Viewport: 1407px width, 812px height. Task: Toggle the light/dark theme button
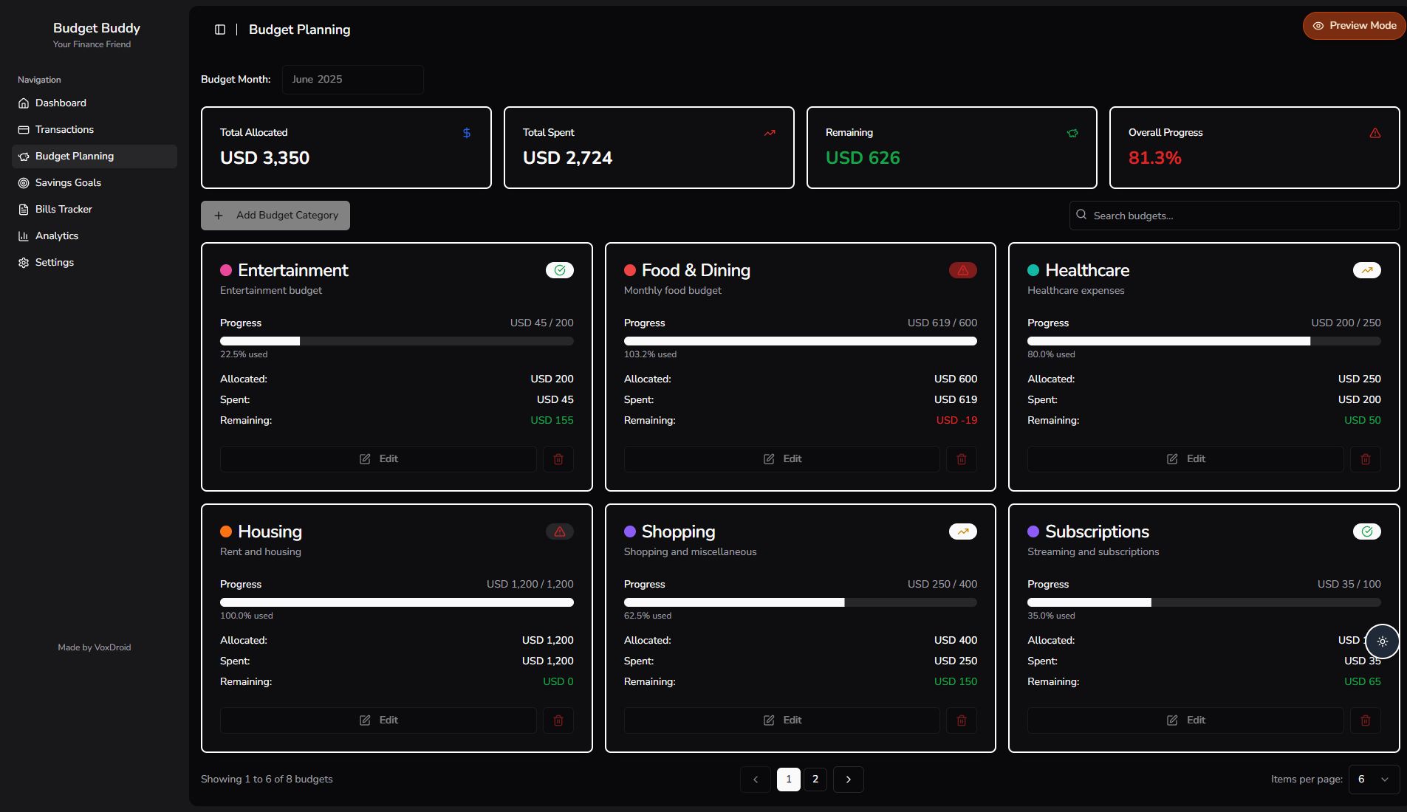point(1382,641)
